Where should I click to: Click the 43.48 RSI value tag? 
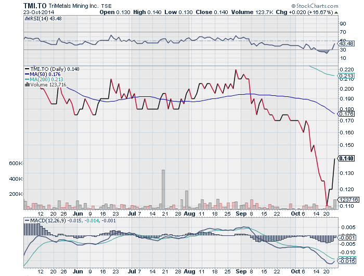pos(346,44)
